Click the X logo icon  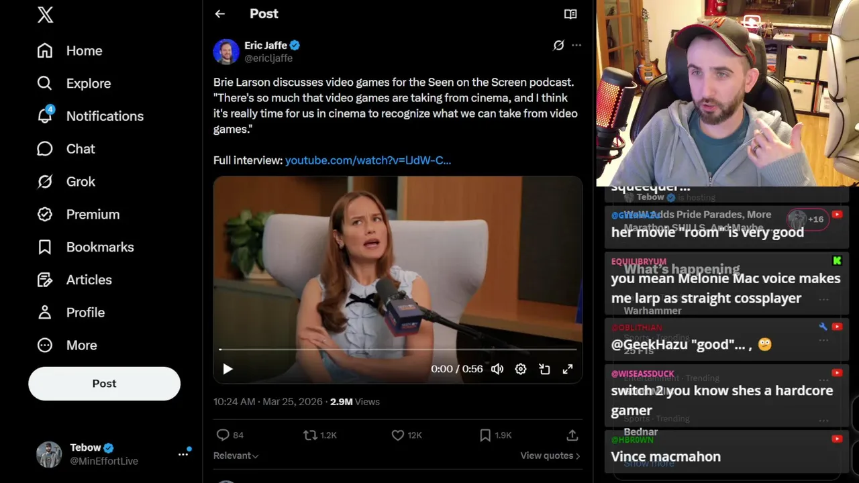point(45,15)
